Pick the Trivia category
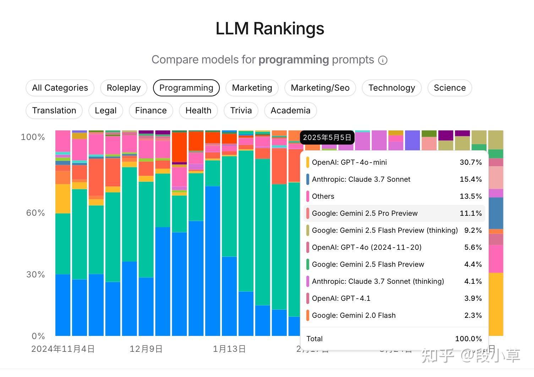The height and width of the screenshot is (377, 534). (241, 111)
